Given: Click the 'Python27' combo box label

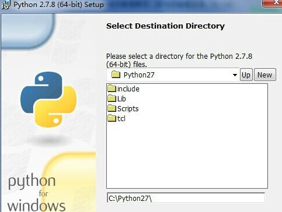Looking at the screenshot, I should point(139,75).
